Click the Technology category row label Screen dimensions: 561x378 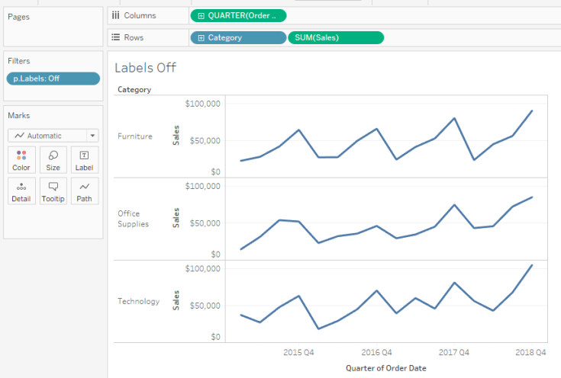(x=138, y=301)
